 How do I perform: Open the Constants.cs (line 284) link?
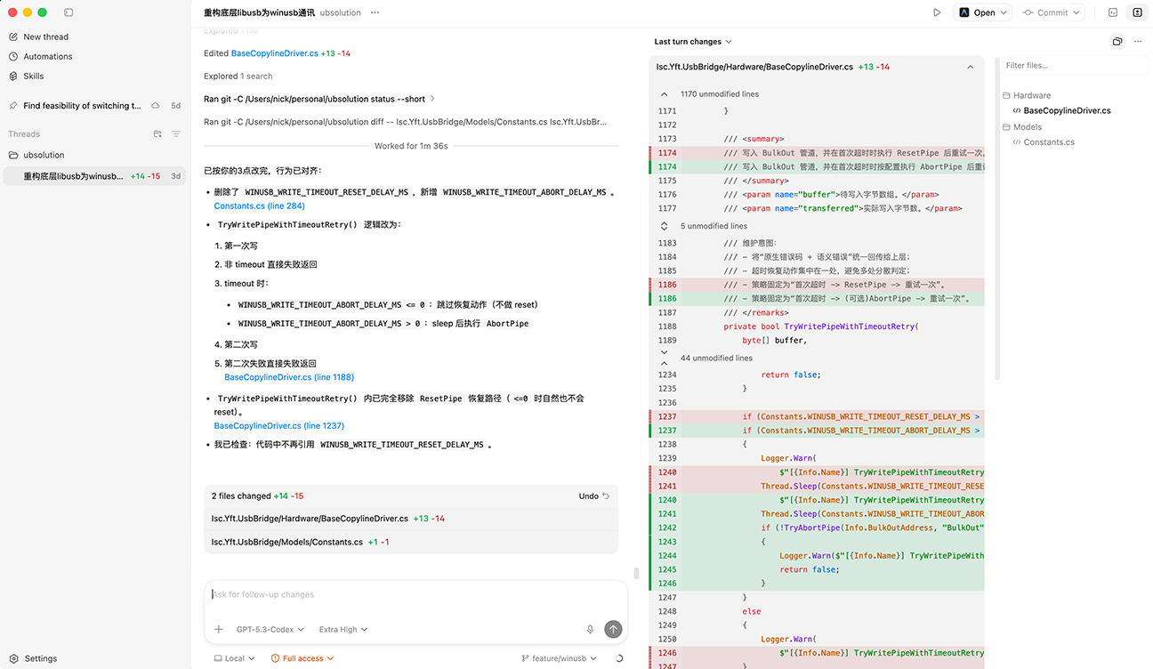[259, 206]
